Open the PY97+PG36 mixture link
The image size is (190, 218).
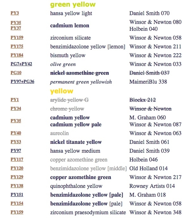click(22, 81)
